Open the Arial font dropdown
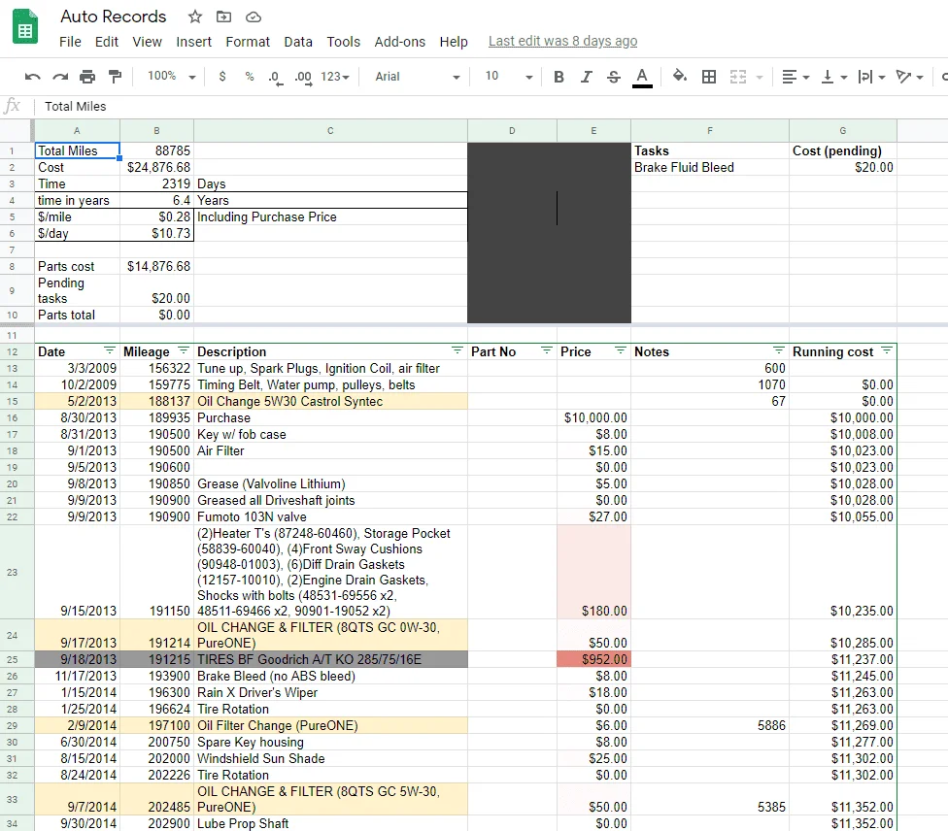This screenshot has height=831, width=948. pos(417,77)
